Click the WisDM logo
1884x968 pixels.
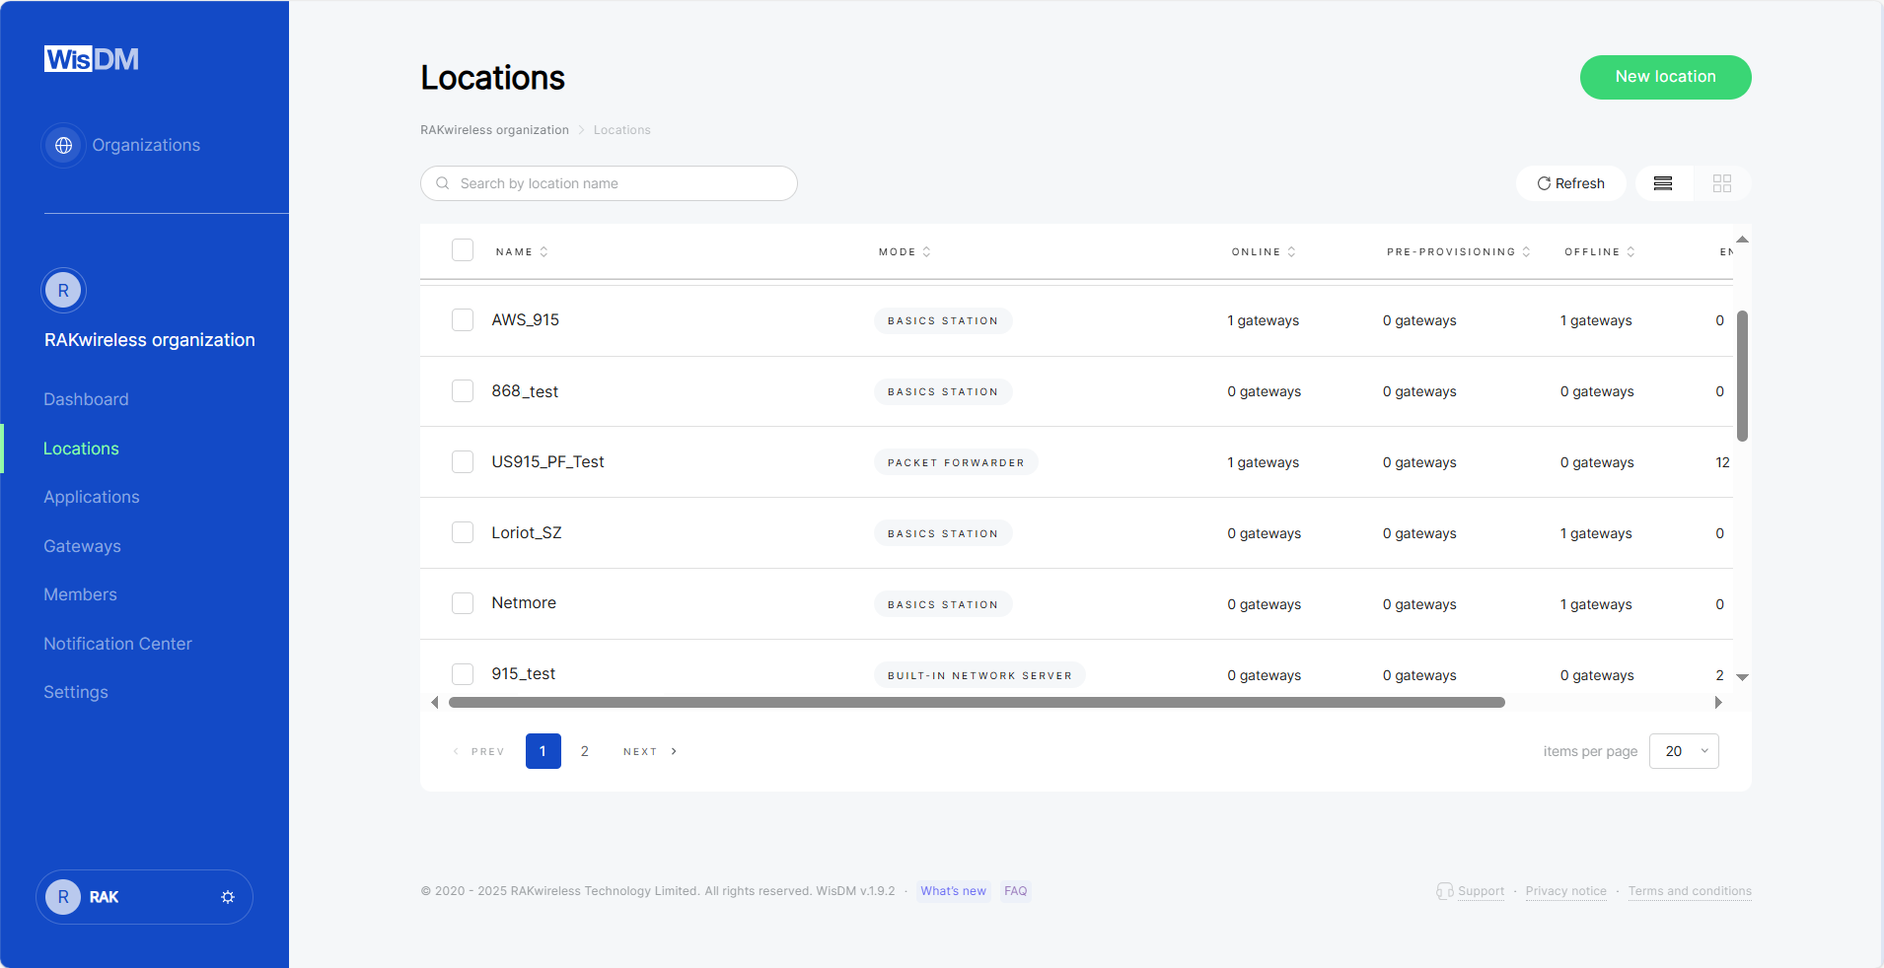(91, 59)
